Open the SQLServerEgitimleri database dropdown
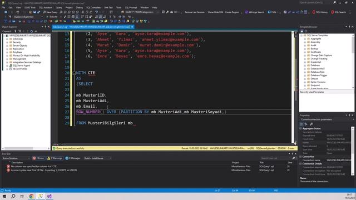The height and width of the screenshot is (200, 356). 28,17
